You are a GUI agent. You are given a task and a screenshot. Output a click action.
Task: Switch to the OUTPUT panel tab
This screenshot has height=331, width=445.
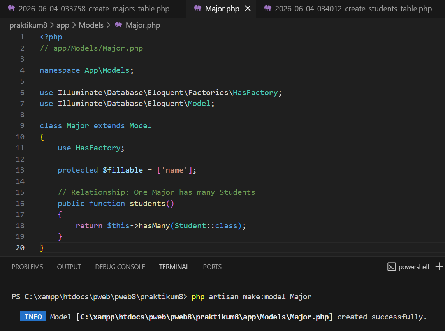tap(69, 267)
